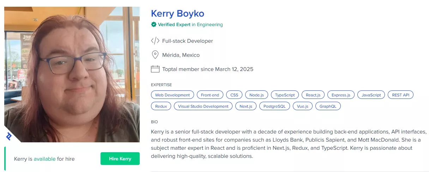
Task: Click the verified expert checkmark badge
Action: 153,25
